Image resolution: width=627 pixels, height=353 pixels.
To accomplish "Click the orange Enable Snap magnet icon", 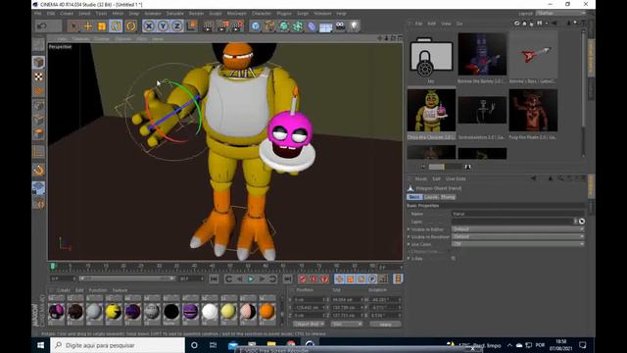I will [x=38, y=170].
